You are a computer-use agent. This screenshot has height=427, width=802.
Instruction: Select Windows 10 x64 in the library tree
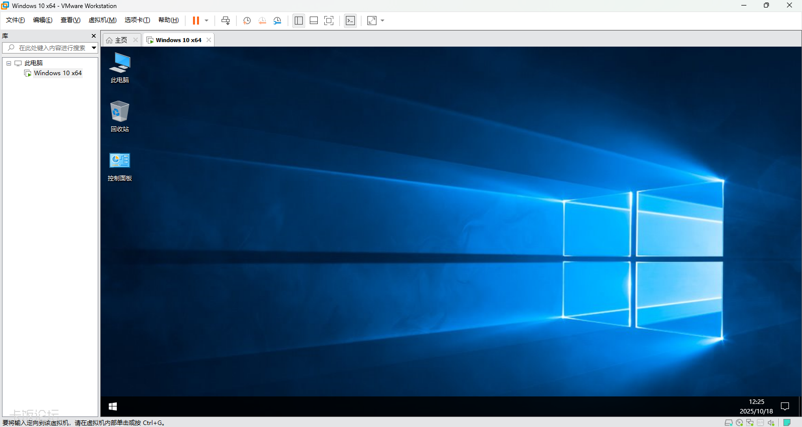point(57,73)
